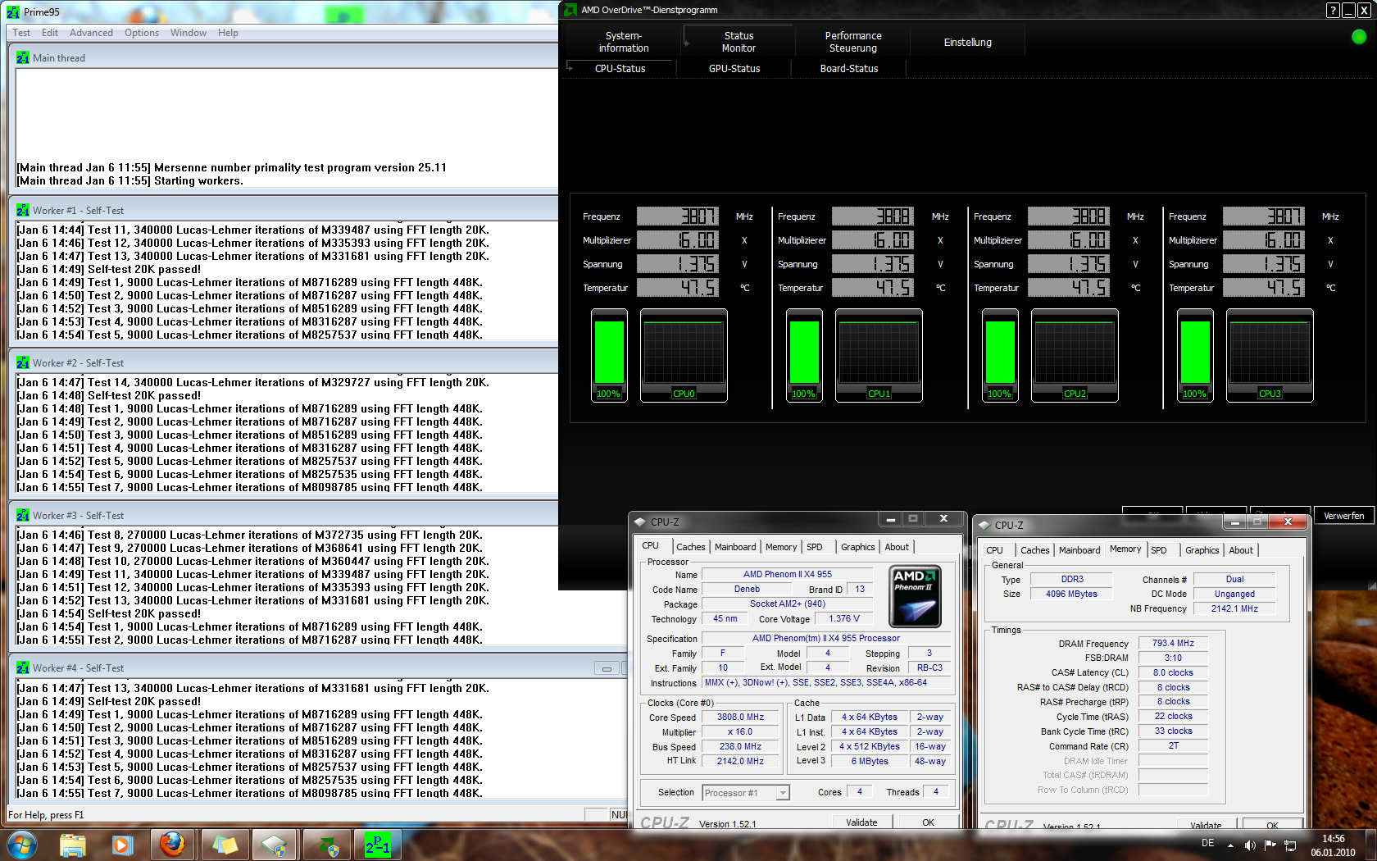Click OK in the CPU-Z memory window
Screen dimensions: 1377x861
(1272, 825)
